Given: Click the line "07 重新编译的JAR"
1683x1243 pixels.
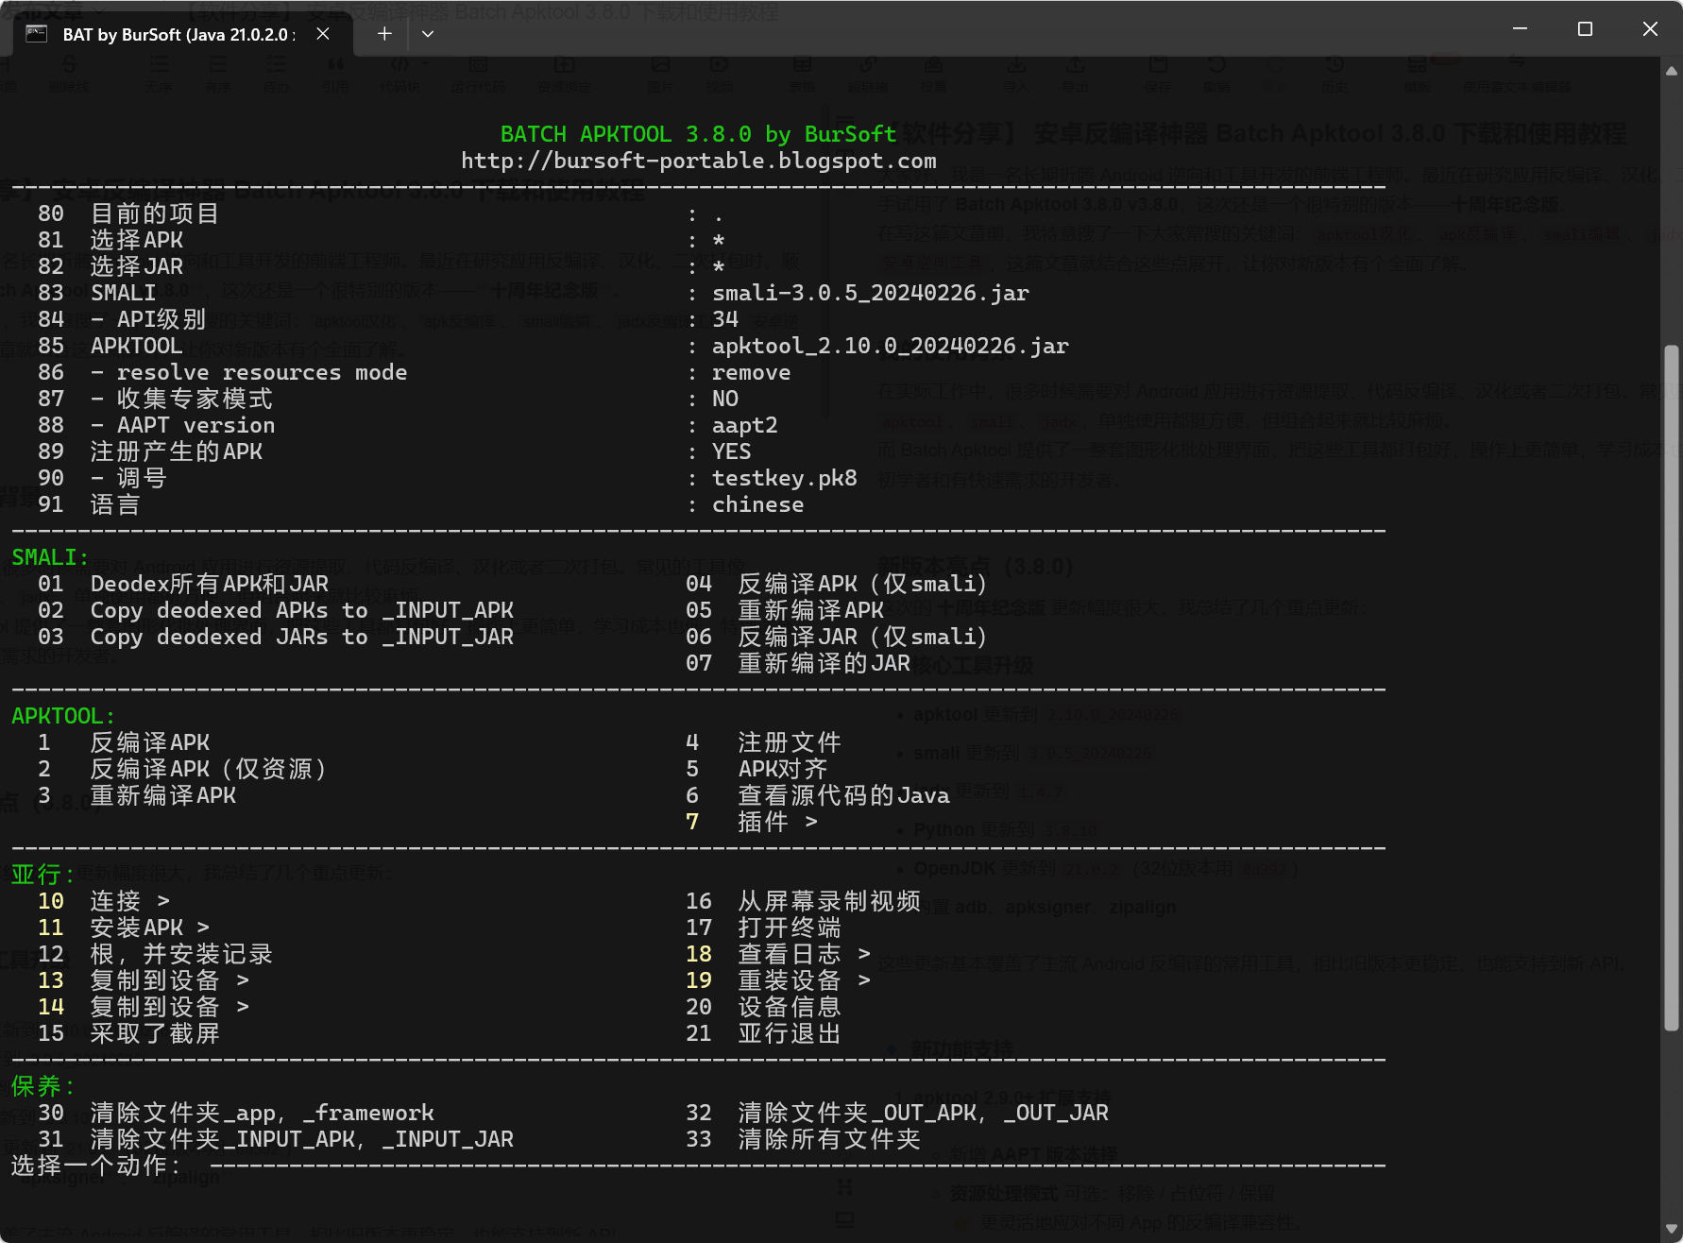Looking at the screenshot, I should click(x=798, y=663).
